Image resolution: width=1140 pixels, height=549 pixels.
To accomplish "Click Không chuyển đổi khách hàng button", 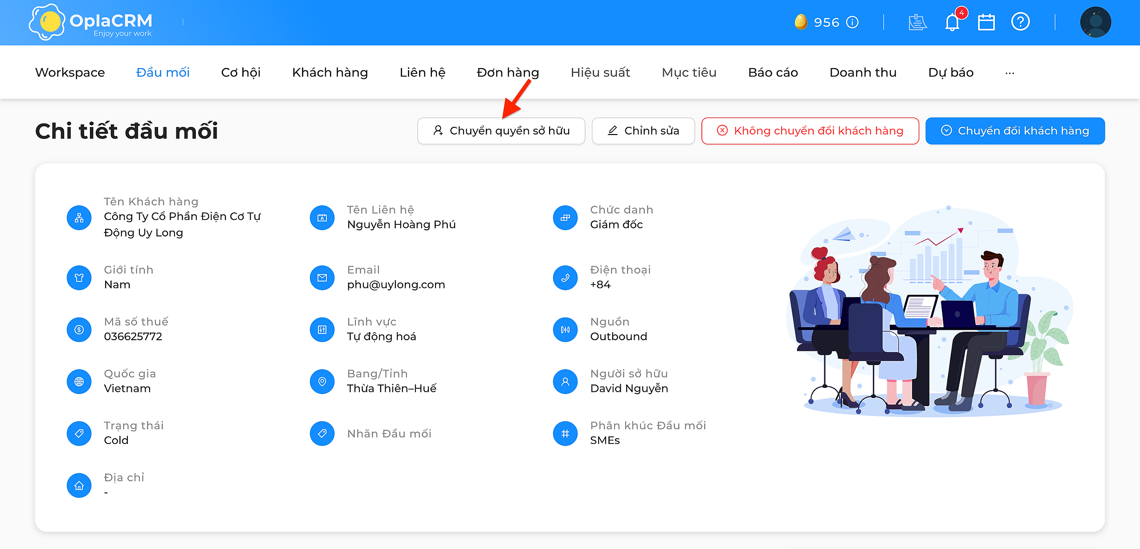I will pyautogui.click(x=810, y=131).
